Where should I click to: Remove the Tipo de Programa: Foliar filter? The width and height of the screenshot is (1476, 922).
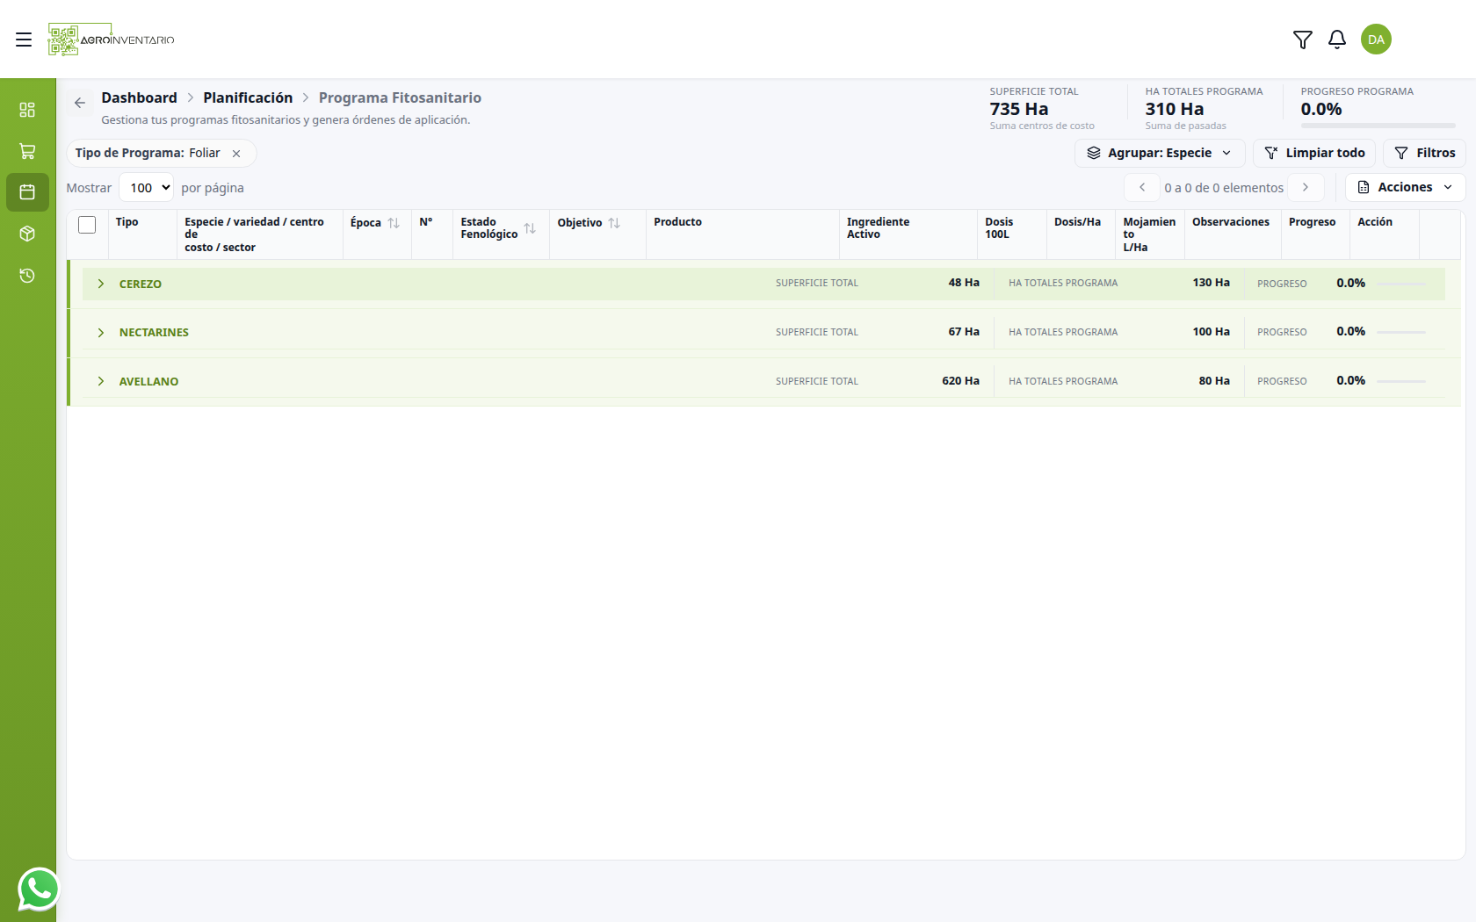point(236,154)
